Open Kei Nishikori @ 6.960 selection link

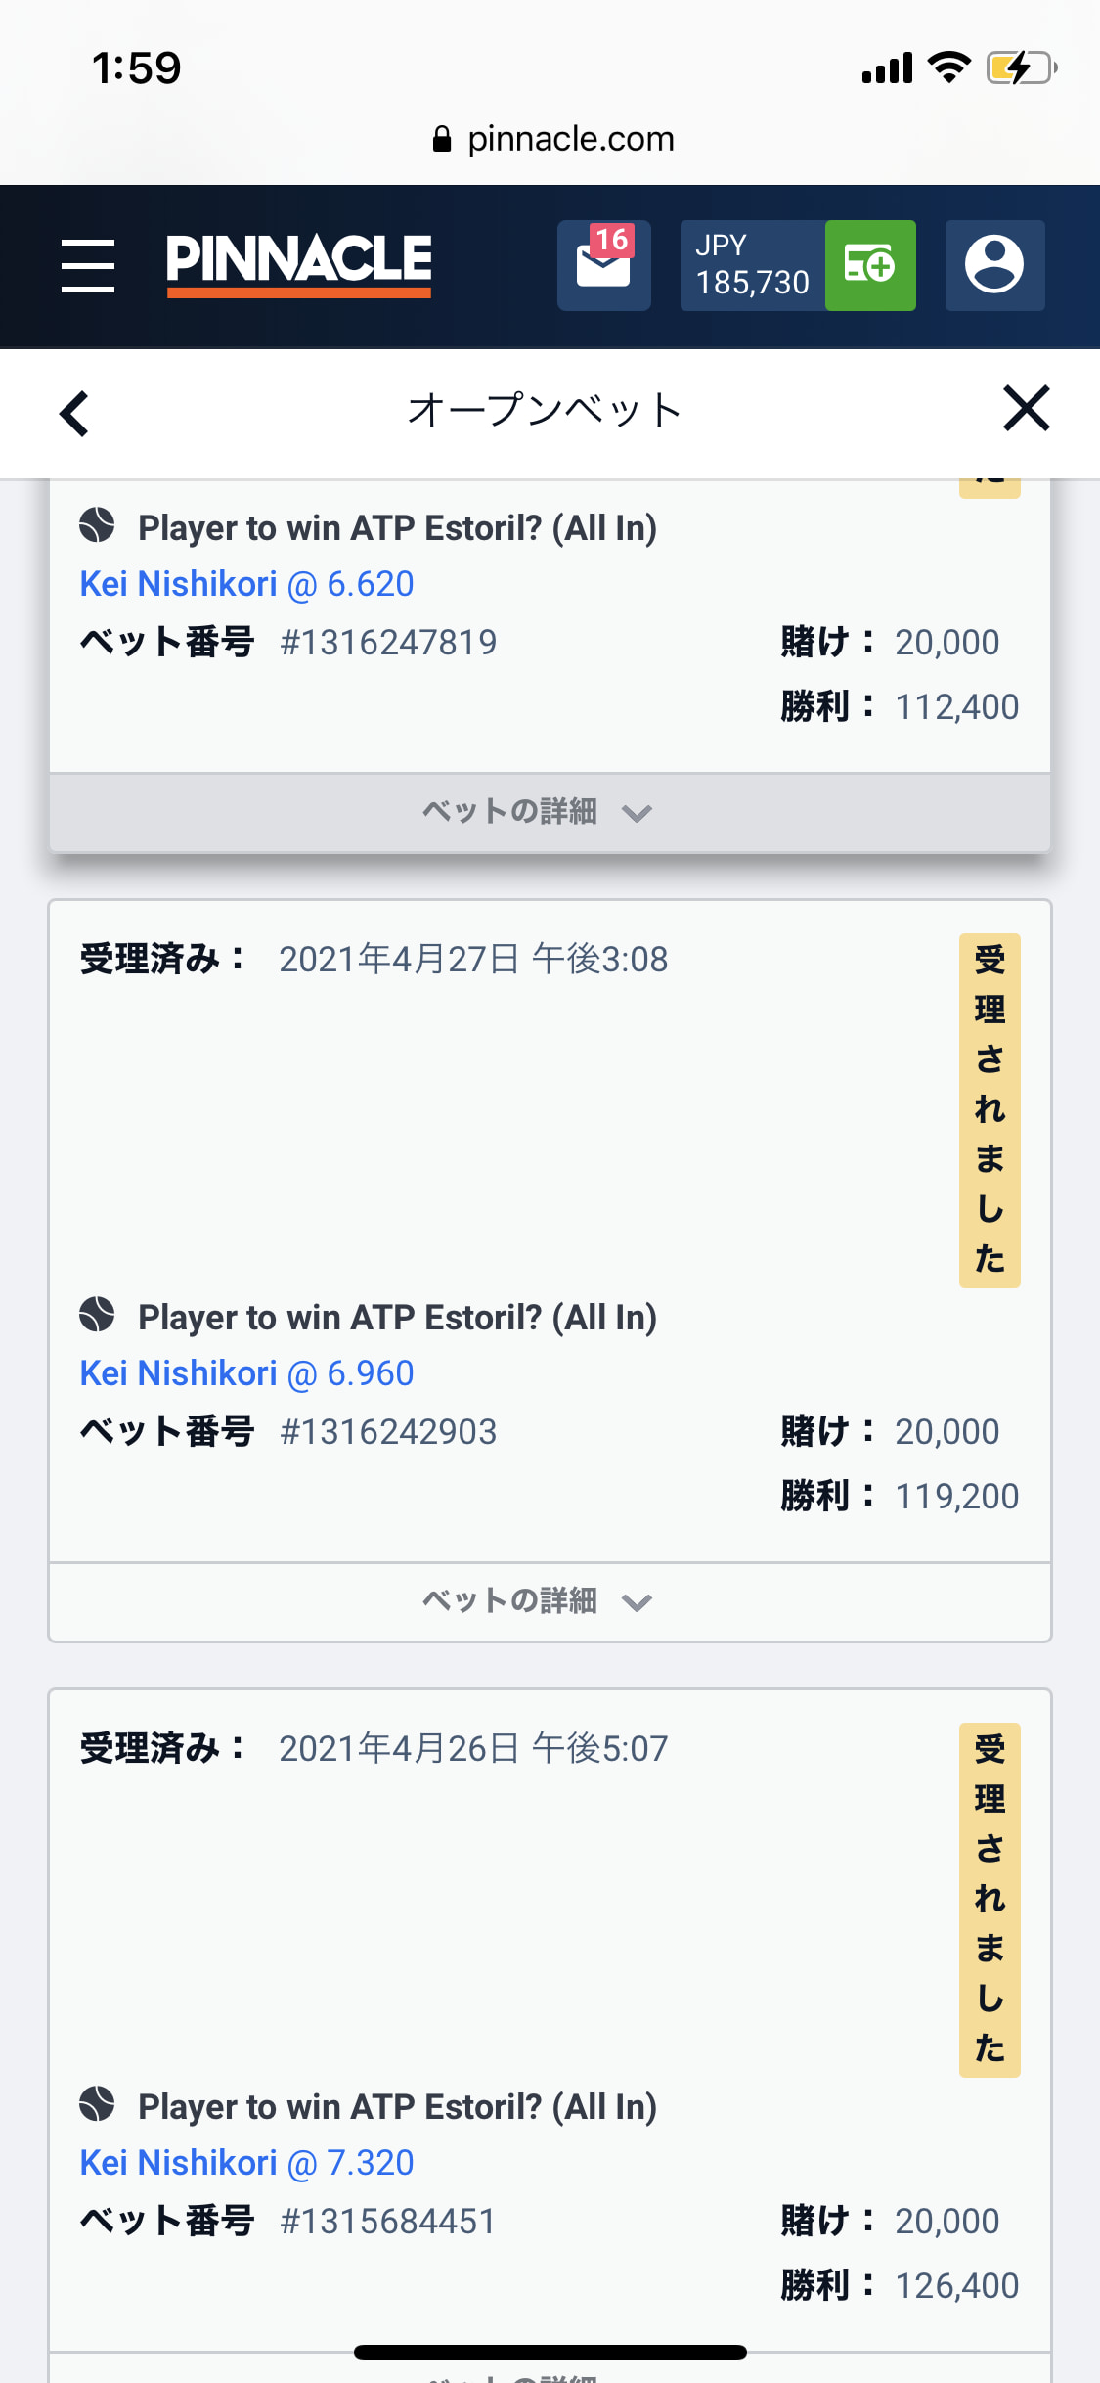[246, 1373]
